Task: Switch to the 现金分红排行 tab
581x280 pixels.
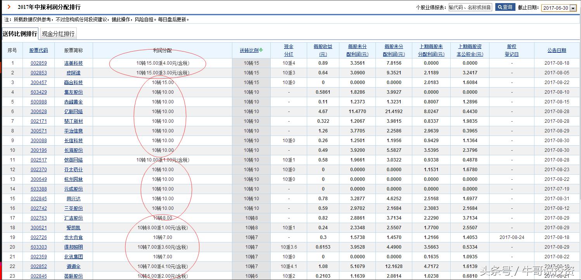Action: coord(58,34)
